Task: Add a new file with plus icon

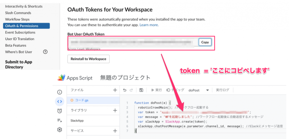Action: coord(115,90)
